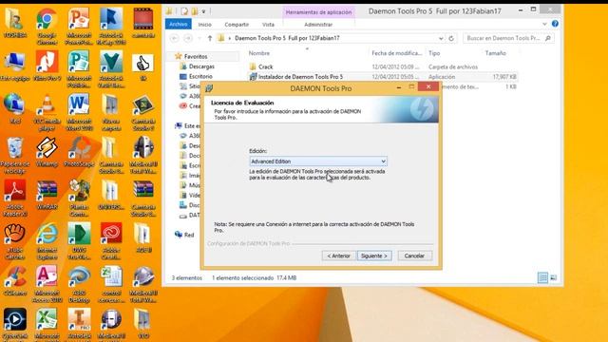Open the Microsoft PowerPoint desktop shortcut
608x342 pixels.
click(x=79, y=26)
